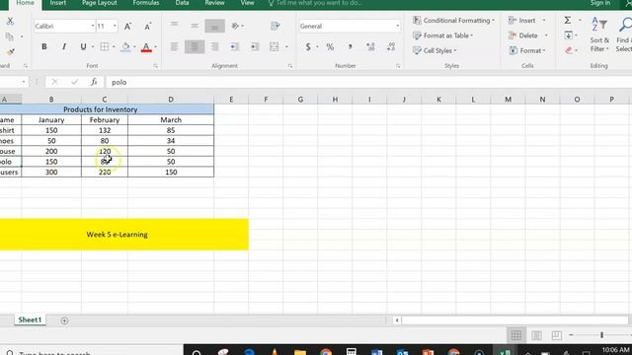The width and height of the screenshot is (632, 355).
Task: Set Middle Align for the cell
Action: 195,26
